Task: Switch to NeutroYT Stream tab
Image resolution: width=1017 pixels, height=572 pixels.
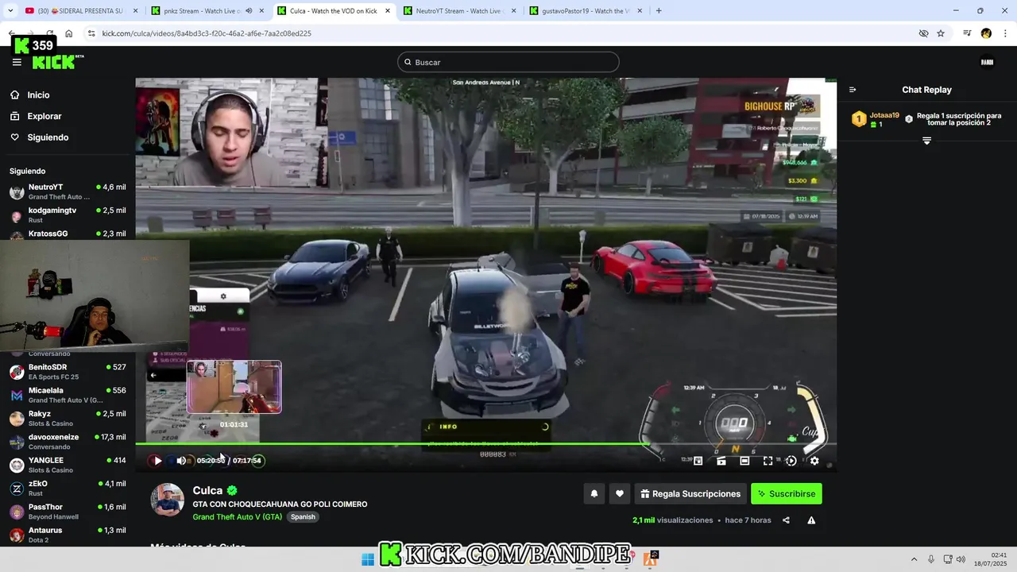Action: tap(458, 10)
